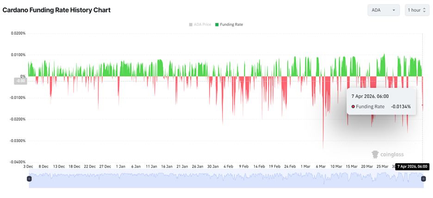Click the gray -0.00 axis value marker
433x198 pixels.
pos(20,81)
